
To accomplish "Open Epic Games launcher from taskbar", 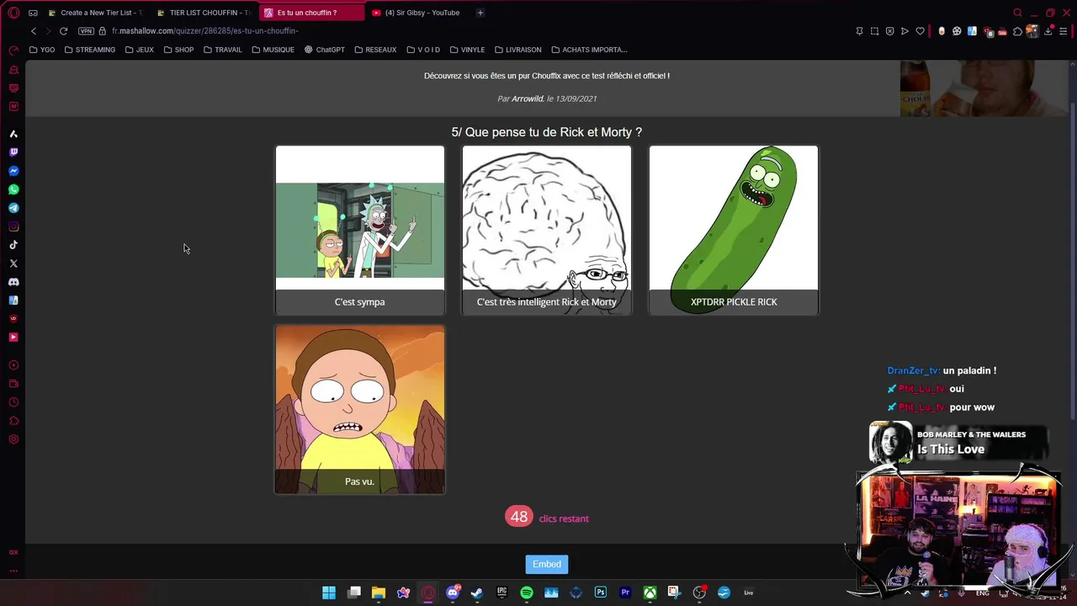I will point(502,593).
